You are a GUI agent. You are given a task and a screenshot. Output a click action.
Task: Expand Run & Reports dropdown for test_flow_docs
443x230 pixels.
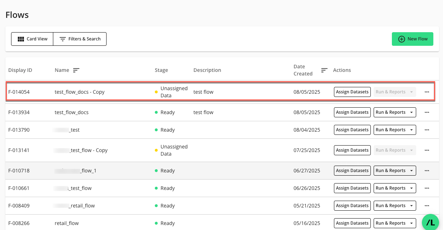[x=395, y=112]
